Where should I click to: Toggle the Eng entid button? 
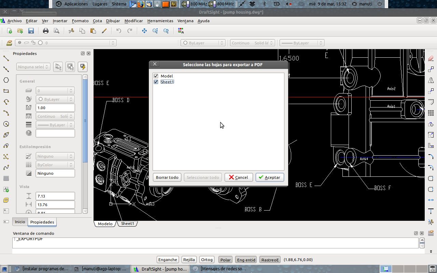(246, 260)
